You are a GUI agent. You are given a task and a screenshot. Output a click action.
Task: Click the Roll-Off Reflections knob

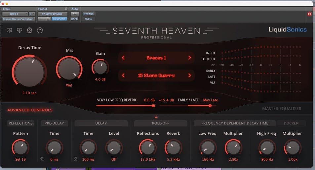[x=148, y=148]
